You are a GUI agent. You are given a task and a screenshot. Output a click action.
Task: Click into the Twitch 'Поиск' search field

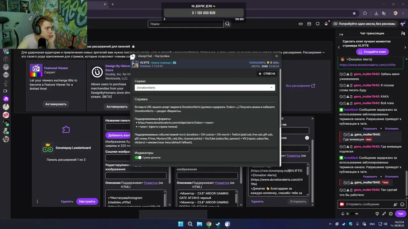(186, 24)
